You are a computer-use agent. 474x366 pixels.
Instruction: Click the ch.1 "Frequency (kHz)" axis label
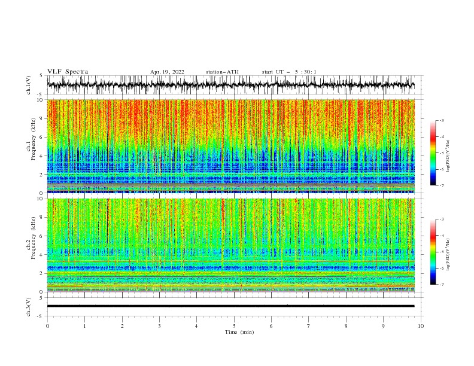pos(34,139)
